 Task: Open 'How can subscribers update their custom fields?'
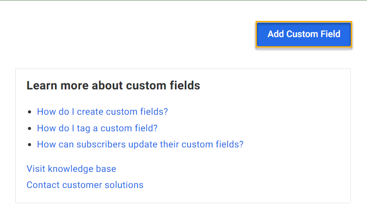tap(140, 144)
